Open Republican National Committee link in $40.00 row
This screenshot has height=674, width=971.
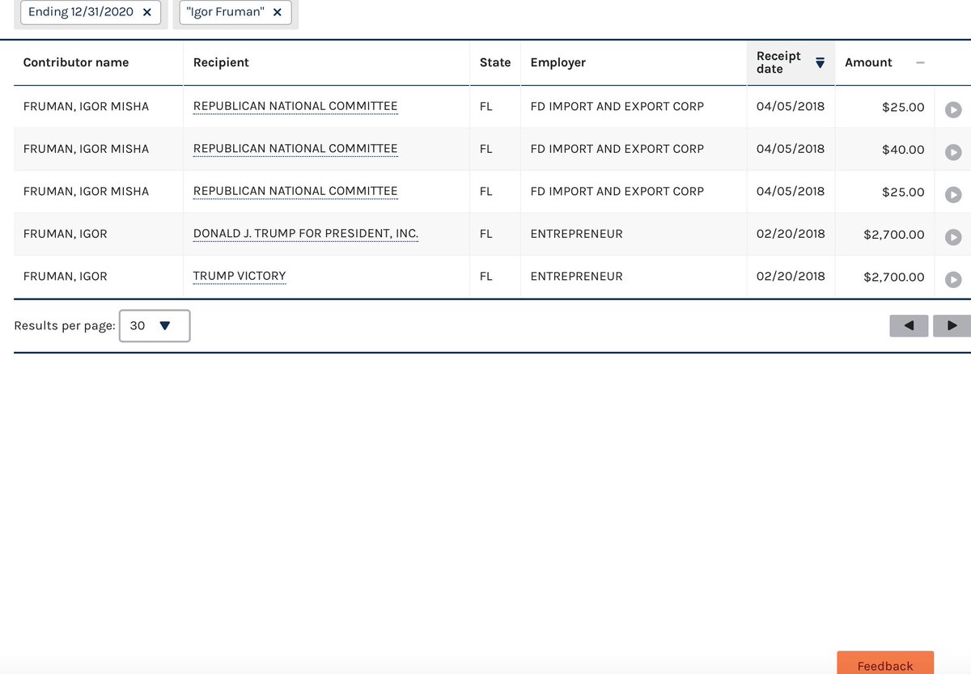(x=295, y=149)
